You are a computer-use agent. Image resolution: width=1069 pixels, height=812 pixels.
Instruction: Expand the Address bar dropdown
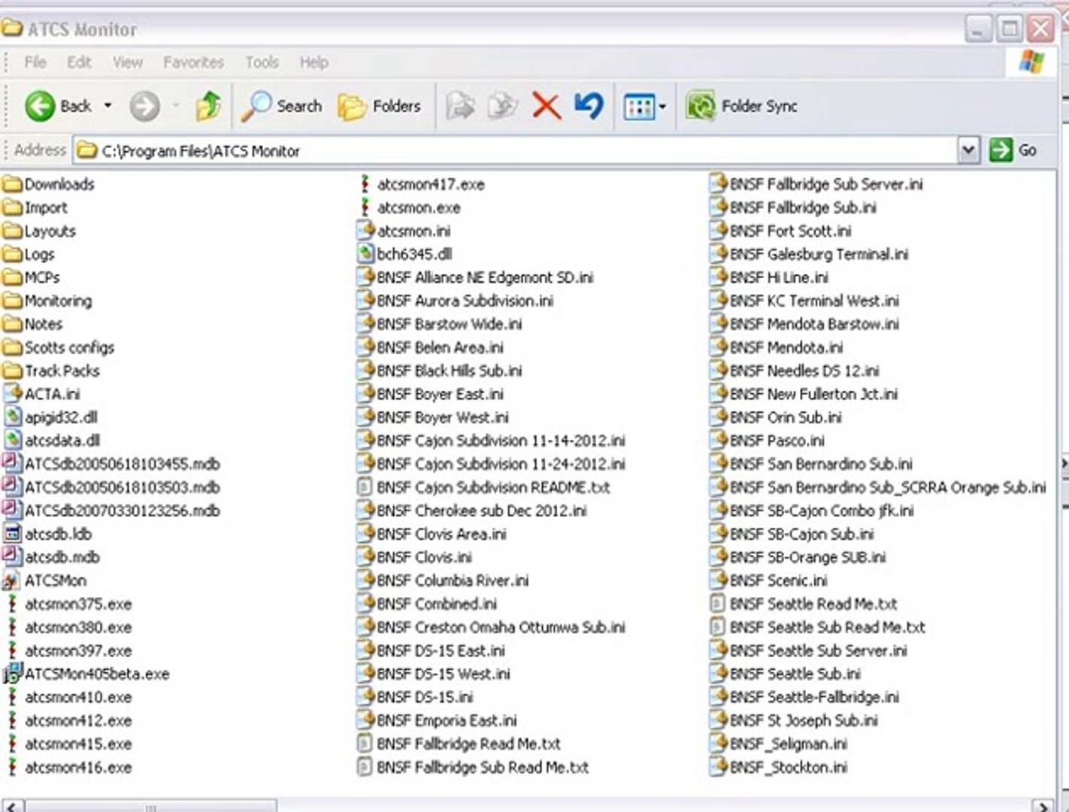click(968, 150)
